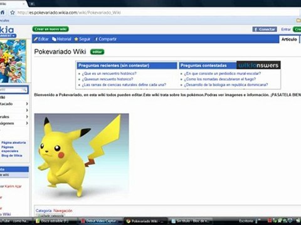
Task: Expand the 'Generales' sidebar menu chevron
Action: point(27,117)
